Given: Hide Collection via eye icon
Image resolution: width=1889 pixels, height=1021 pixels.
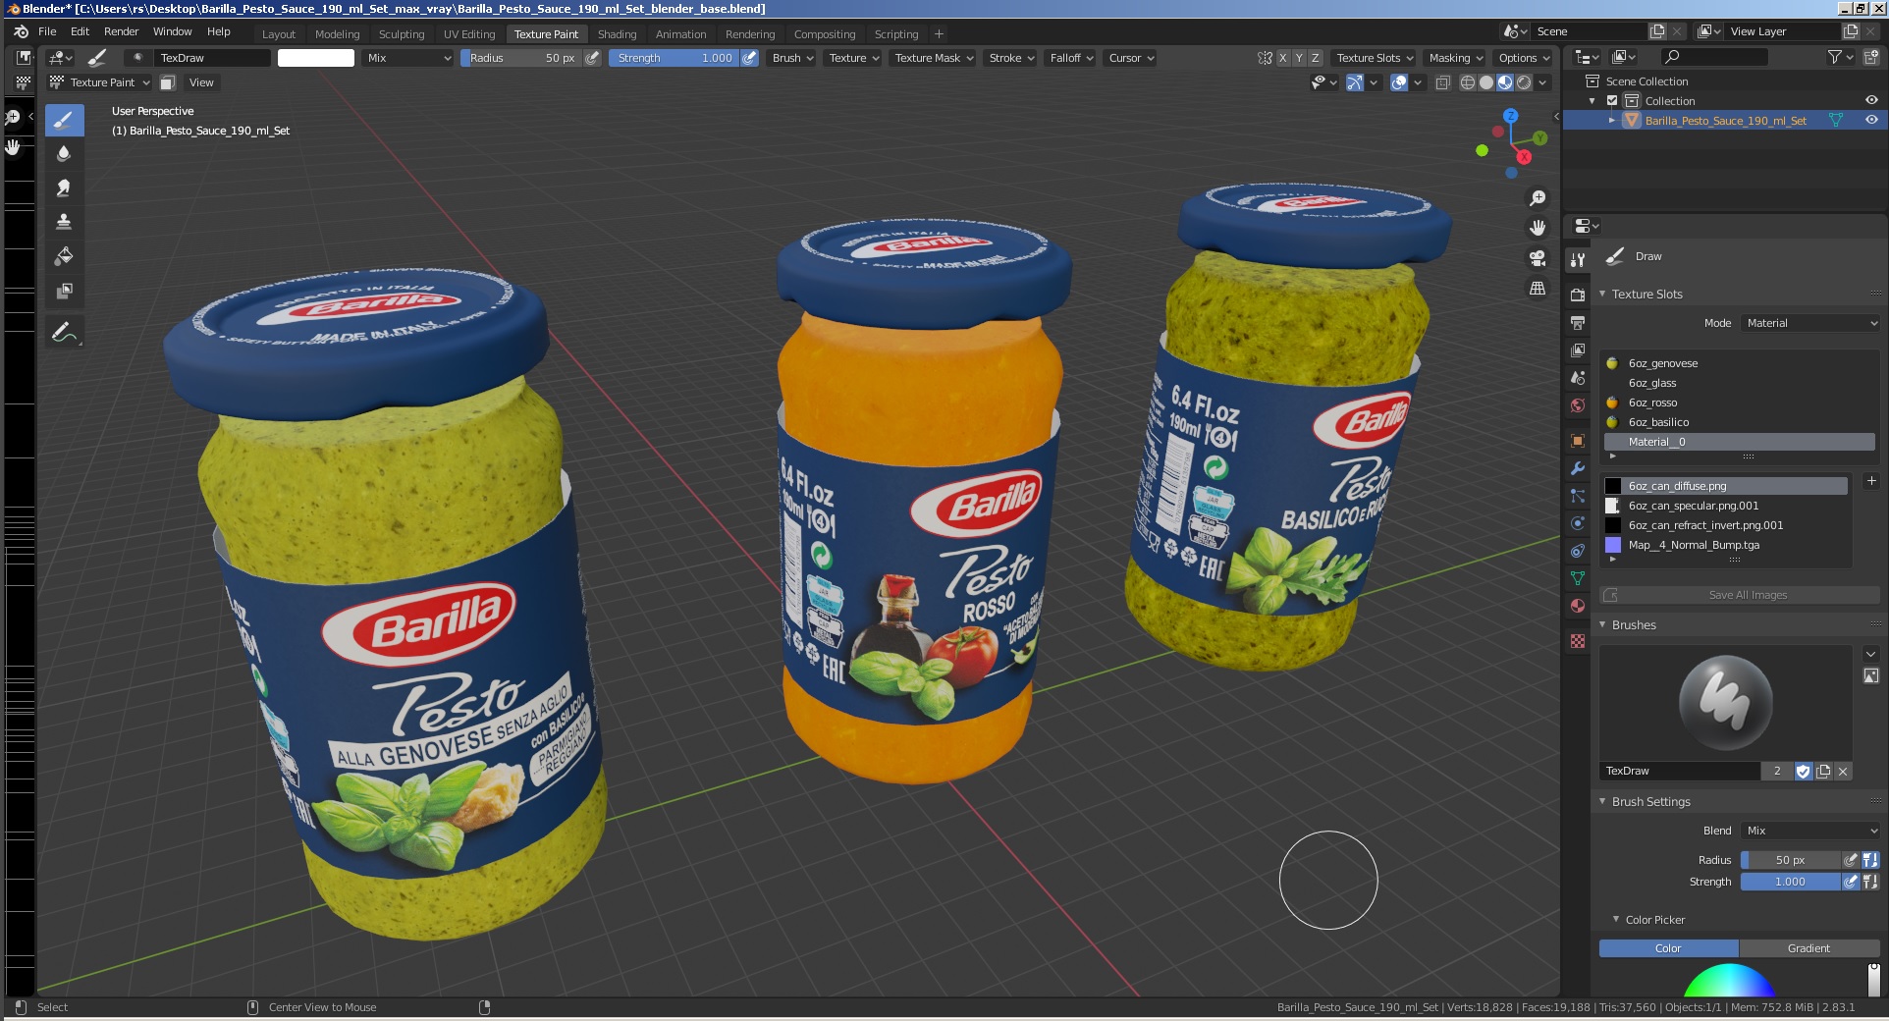Looking at the screenshot, I should click(1871, 100).
